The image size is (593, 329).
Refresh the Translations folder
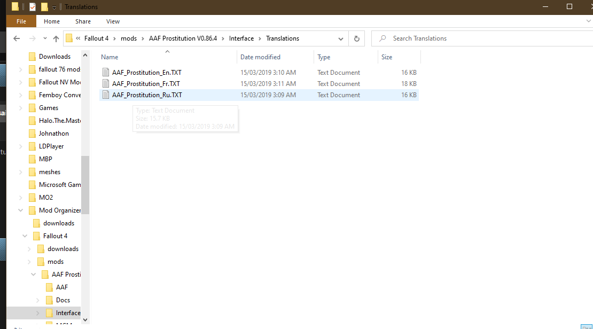coord(357,38)
